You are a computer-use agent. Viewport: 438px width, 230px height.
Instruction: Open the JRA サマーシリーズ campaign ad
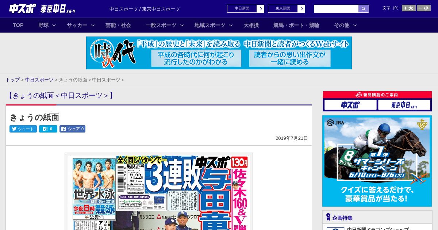[377, 161]
